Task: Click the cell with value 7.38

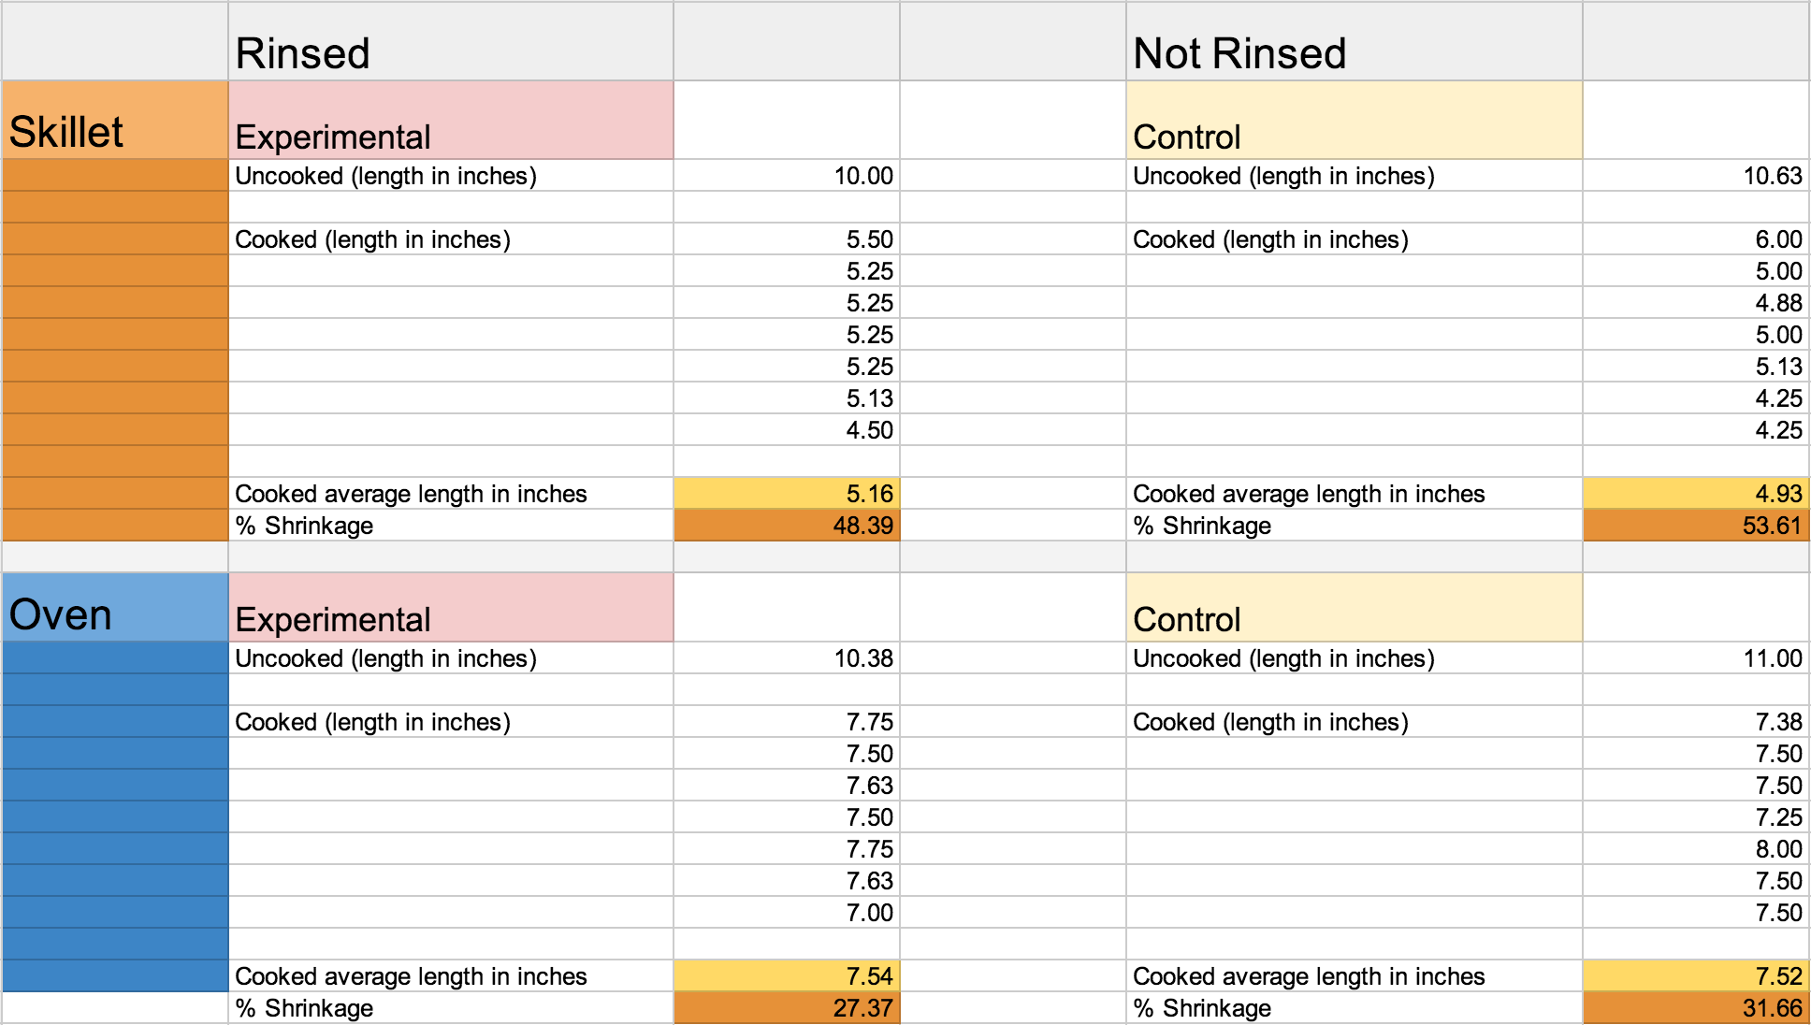Action: coord(1695,722)
